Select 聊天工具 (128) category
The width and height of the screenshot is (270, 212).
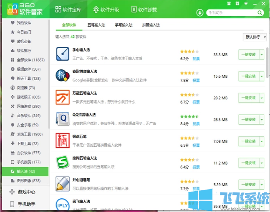(25, 79)
